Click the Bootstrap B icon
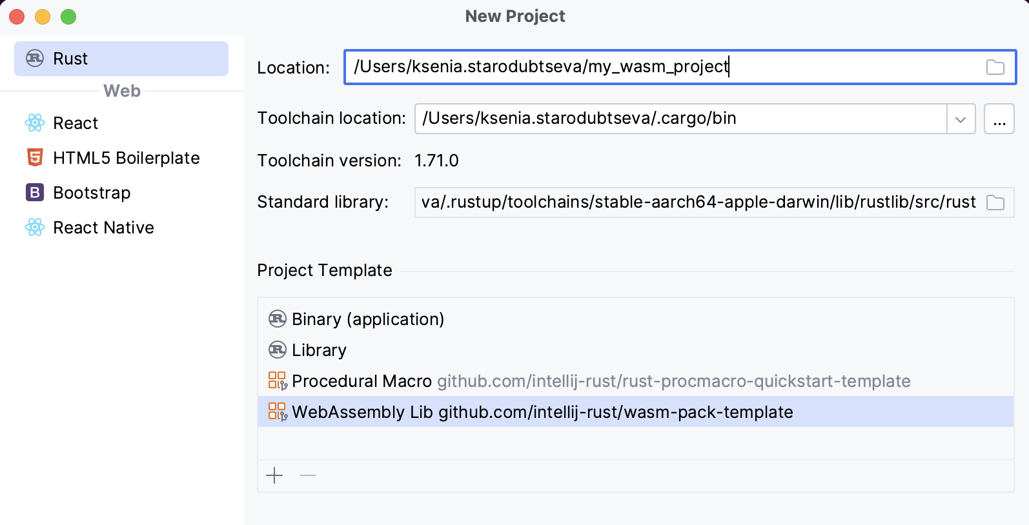The width and height of the screenshot is (1029, 525). pos(35,192)
